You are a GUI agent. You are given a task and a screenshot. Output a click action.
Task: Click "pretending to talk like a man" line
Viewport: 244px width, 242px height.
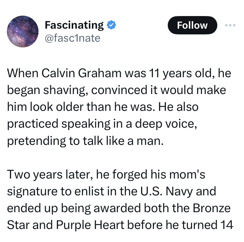pyautogui.click(x=85, y=141)
